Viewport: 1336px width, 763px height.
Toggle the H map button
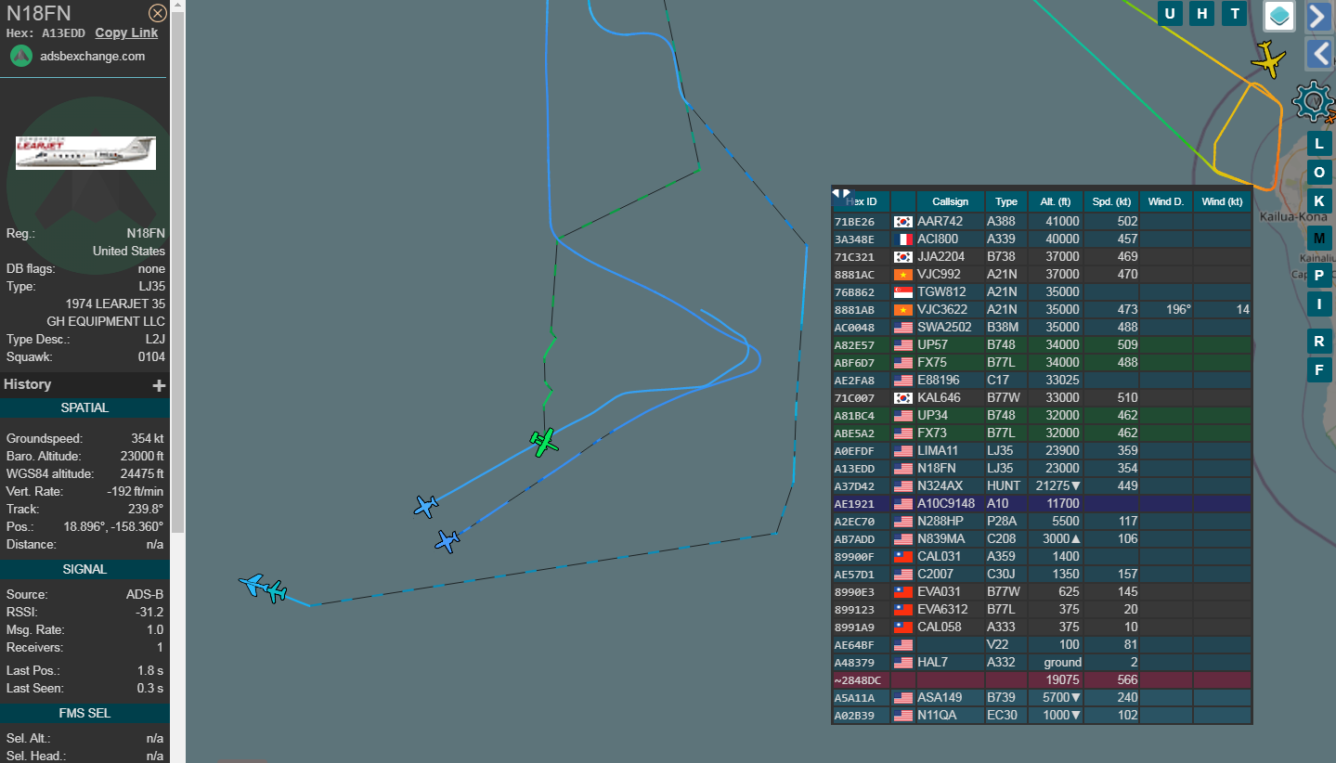[x=1202, y=13]
